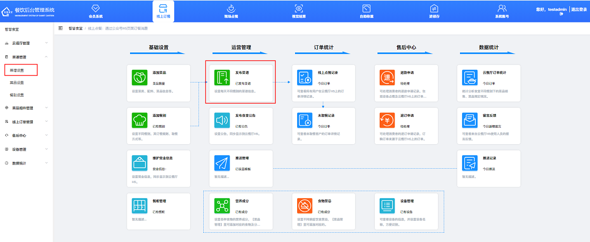Expand 线上订单管理 in the sidebar
Viewport: 590px width, 242px height.
[26, 122]
